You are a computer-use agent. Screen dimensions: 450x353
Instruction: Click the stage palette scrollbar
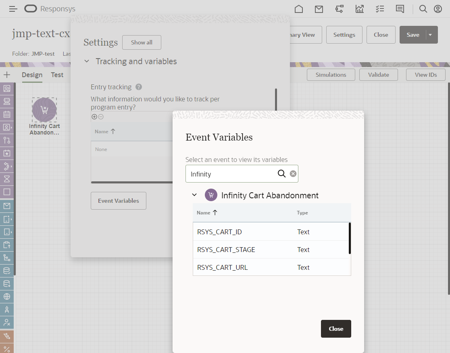[15, 179]
